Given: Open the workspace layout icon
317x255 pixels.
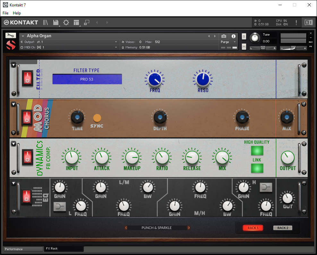Looking at the screenshot, I should click(76, 22).
